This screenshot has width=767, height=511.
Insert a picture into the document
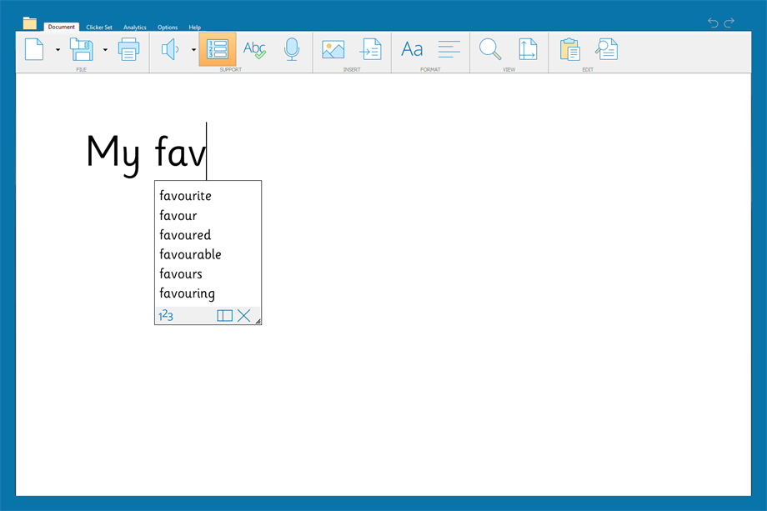pyautogui.click(x=333, y=49)
